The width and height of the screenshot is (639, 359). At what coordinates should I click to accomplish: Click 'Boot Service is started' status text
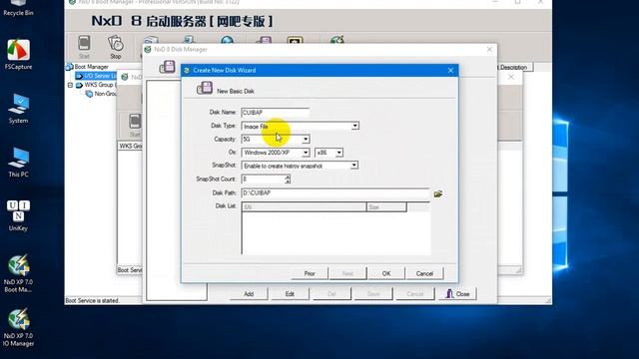[92, 301]
